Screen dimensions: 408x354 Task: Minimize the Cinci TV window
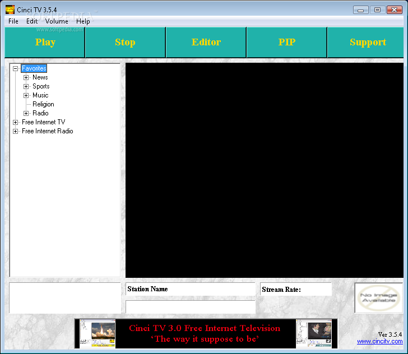pyautogui.click(x=361, y=10)
